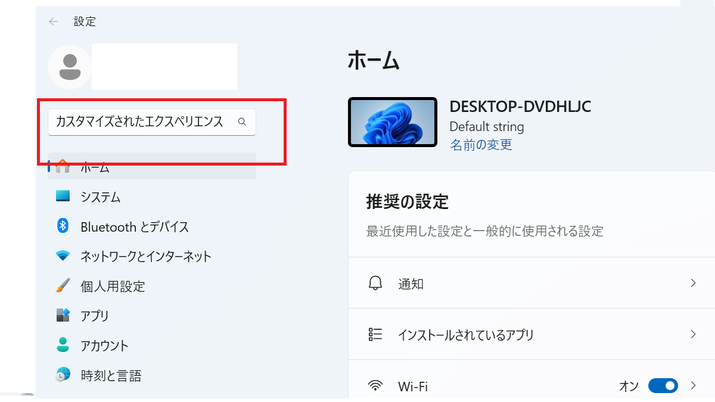
Task: Open the システム category
Action: coord(152,196)
